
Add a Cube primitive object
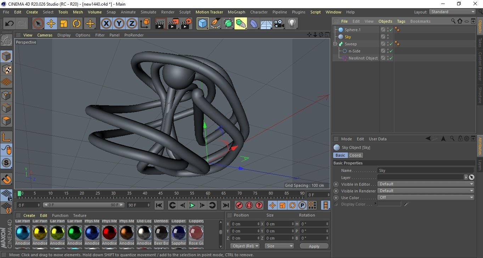click(x=202, y=24)
